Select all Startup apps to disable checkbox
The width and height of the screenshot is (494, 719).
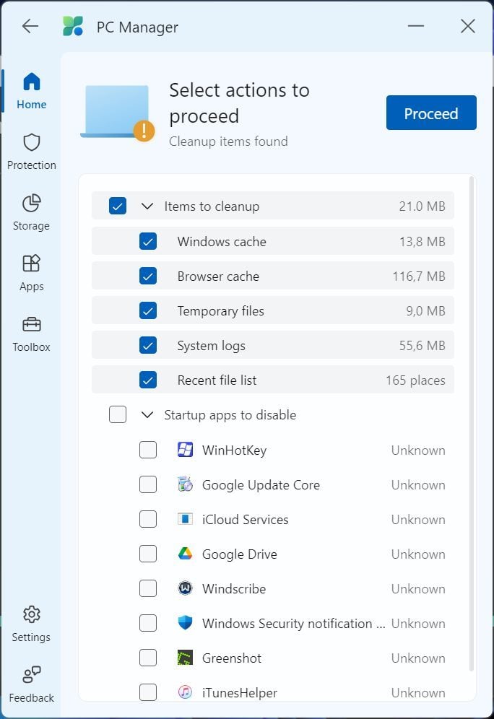point(118,414)
